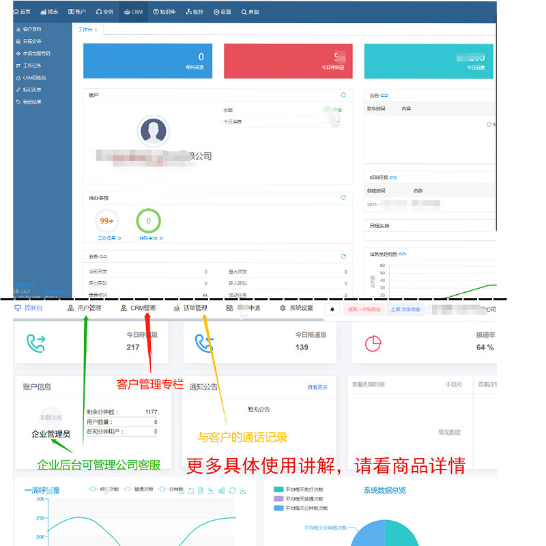Open the CRM menu in top navigation
Viewport: 546px width, 546px height.
click(133, 12)
